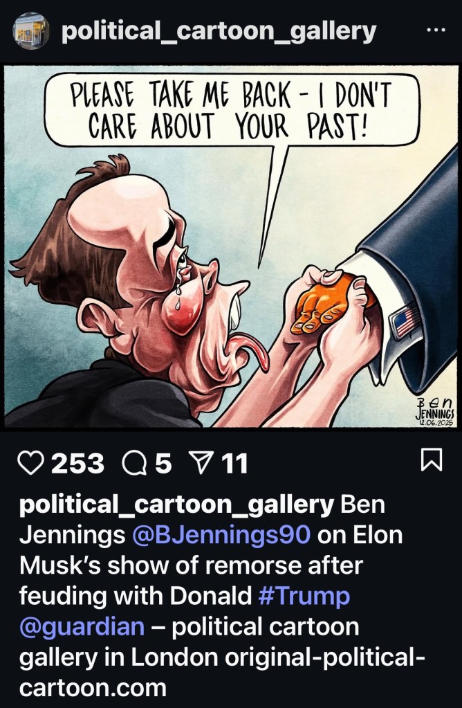Tap the political_cartoon_gallery username in header
This screenshot has width=462, height=708.
[219, 31]
